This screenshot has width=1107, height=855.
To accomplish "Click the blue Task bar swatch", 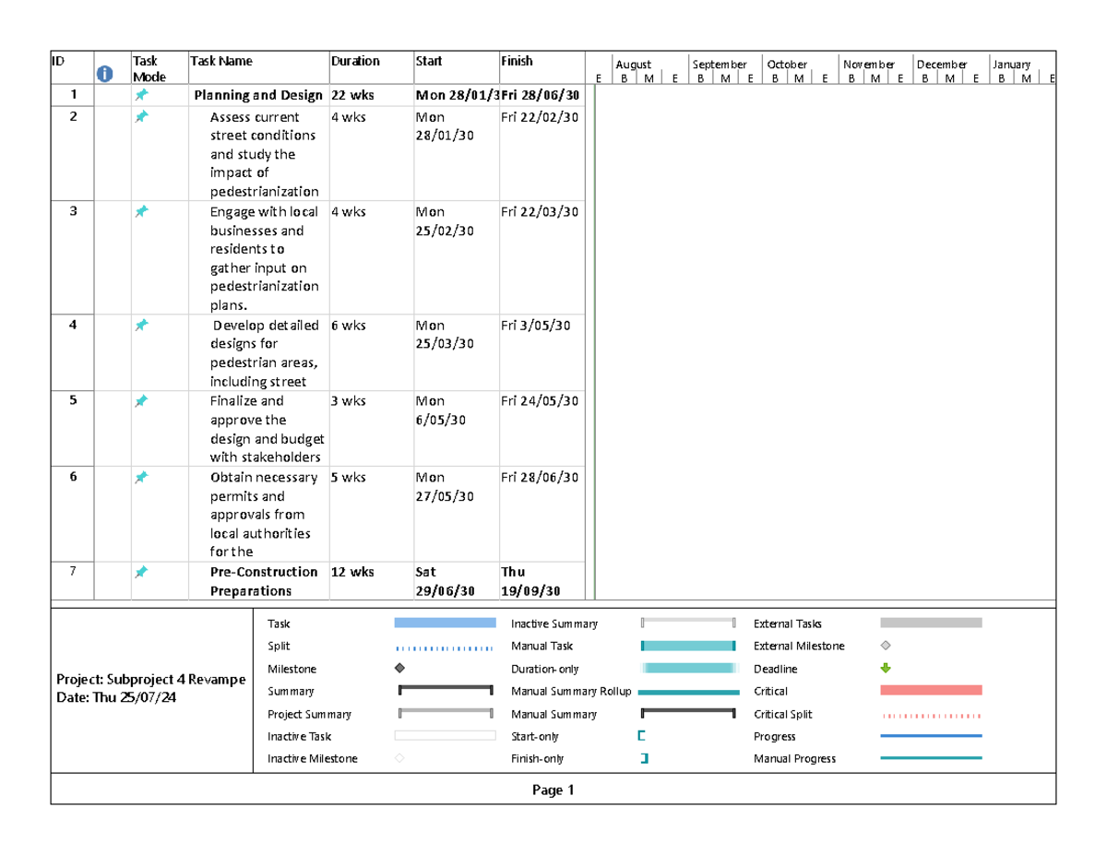I will pyautogui.click(x=445, y=623).
